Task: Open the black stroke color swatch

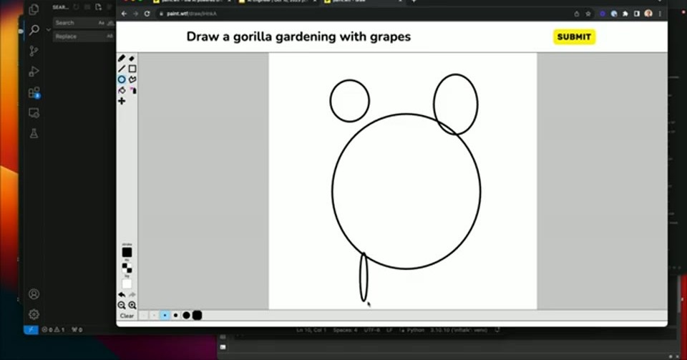Action: click(127, 252)
